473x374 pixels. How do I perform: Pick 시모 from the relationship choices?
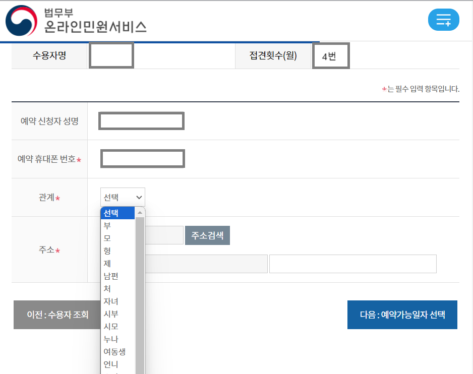(x=117, y=326)
